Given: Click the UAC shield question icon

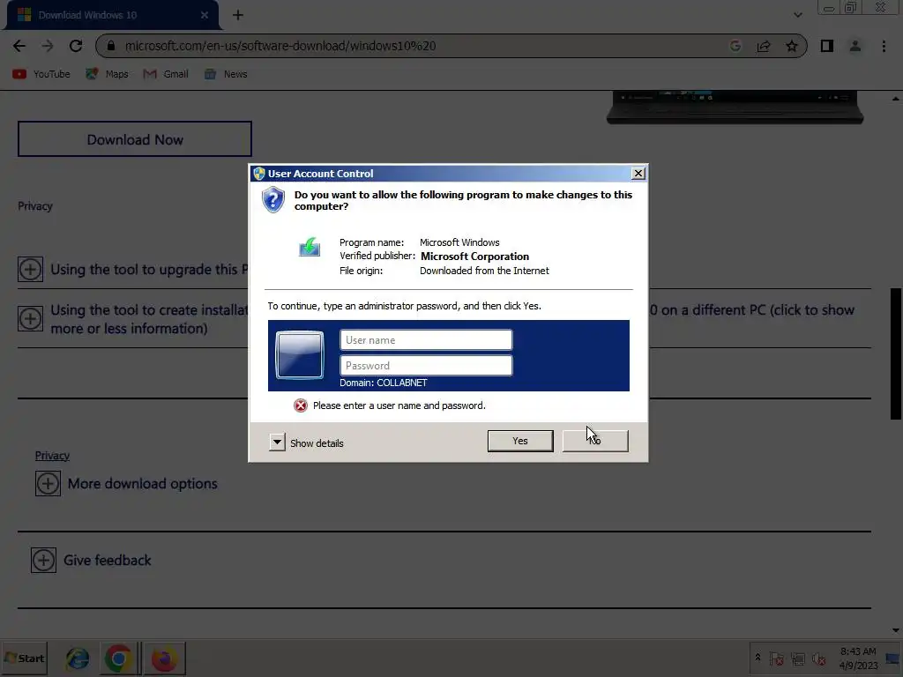Looking at the screenshot, I should [273, 200].
